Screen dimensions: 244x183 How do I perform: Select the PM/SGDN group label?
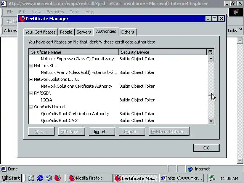coord(43,93)
